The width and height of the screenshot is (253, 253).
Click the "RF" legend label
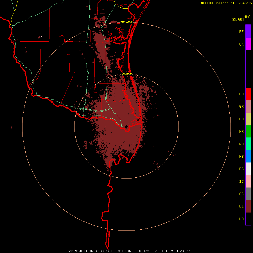[x=241, y=32]
